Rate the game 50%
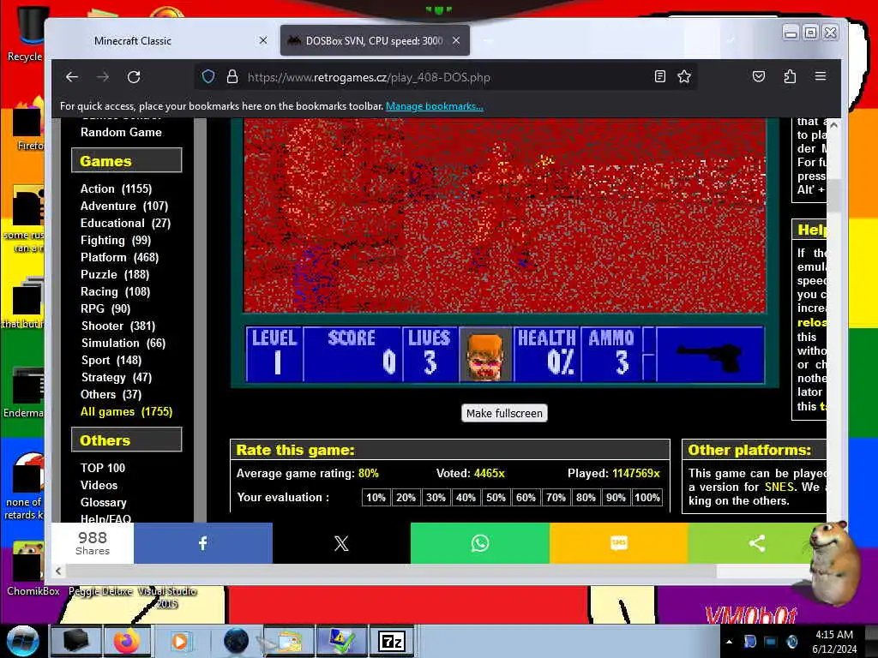The width and height of the screenshot is (878, 658). [x=496, y=498]
